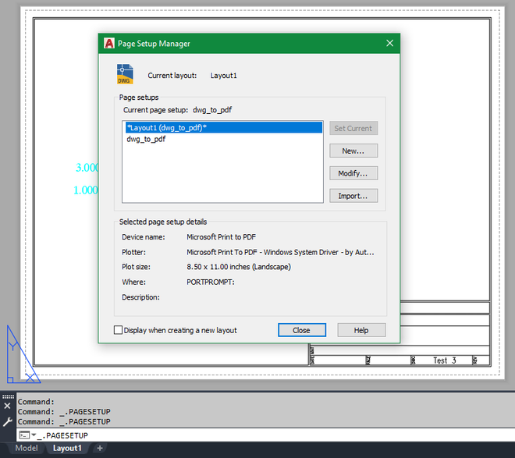Enable Display when creating a new layout
Viewport: 515px width, 458px height.
(x=118, y=330)
